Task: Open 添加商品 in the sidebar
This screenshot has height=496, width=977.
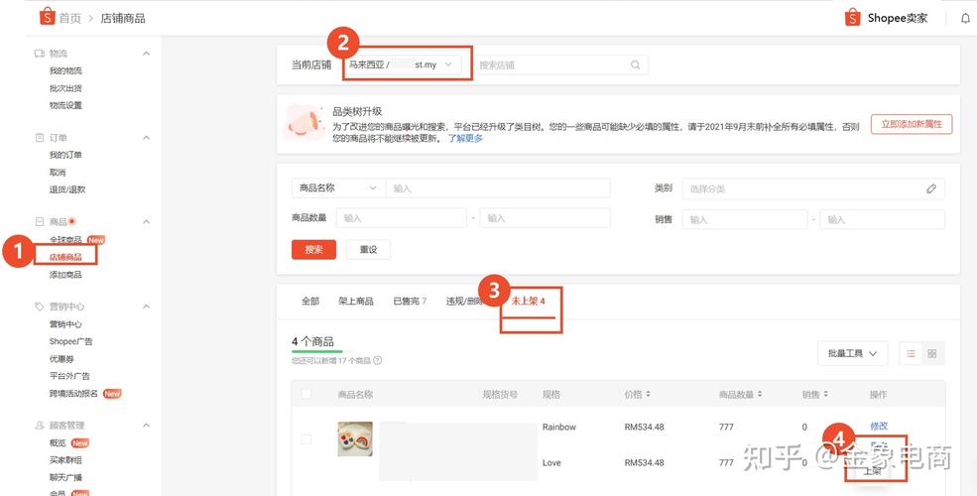Action: 65,275
